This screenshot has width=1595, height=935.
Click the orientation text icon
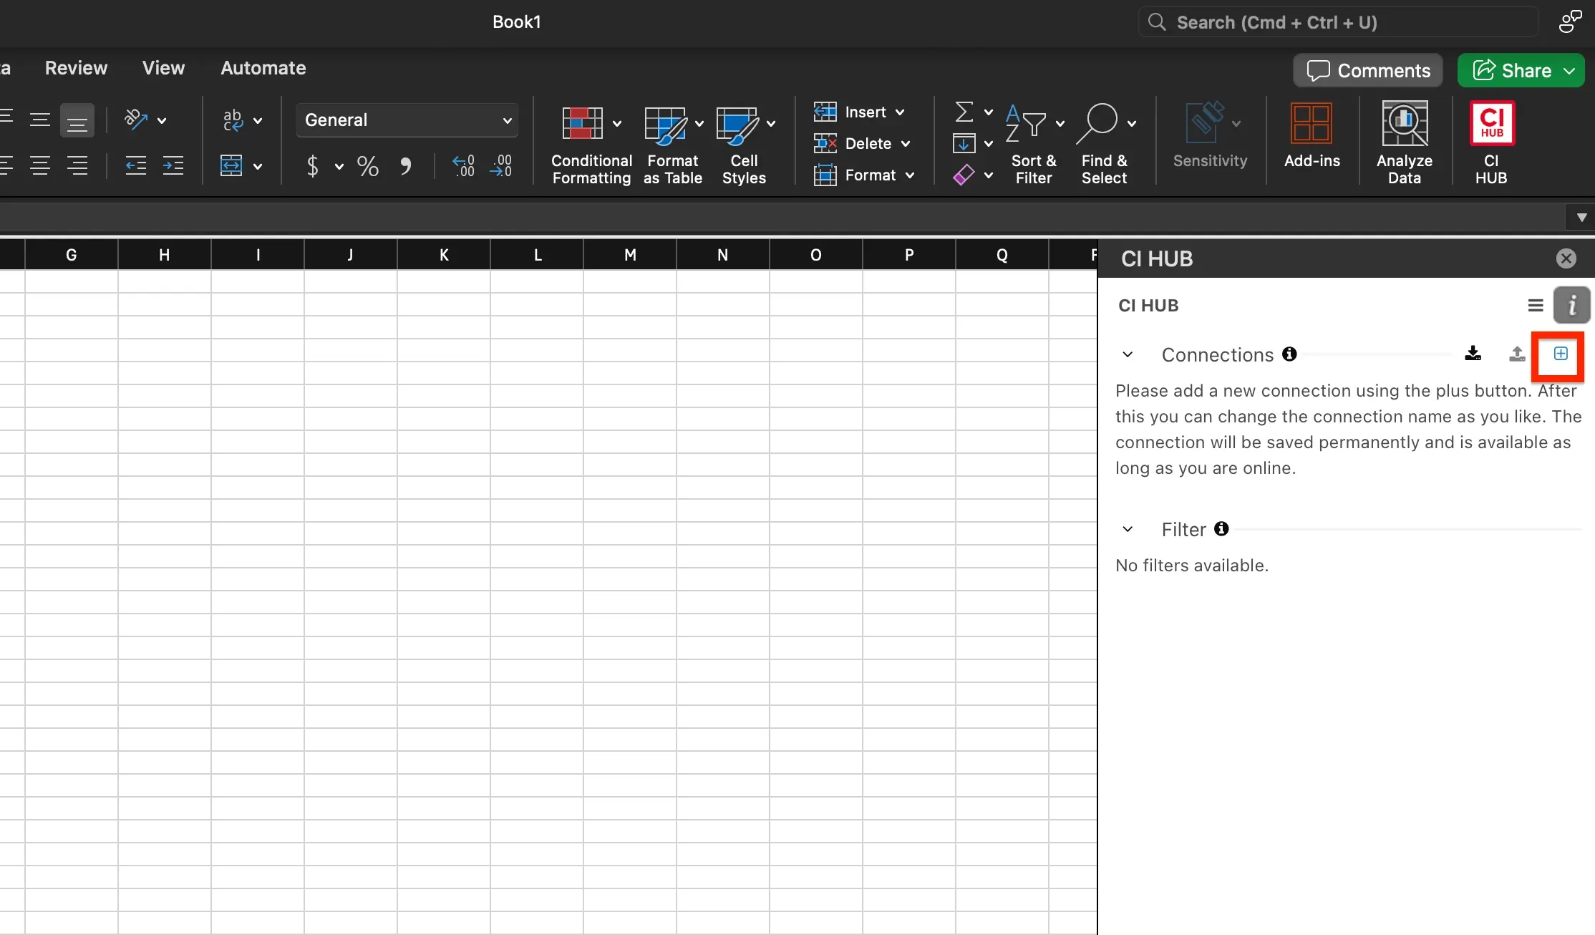click(135, 119)
